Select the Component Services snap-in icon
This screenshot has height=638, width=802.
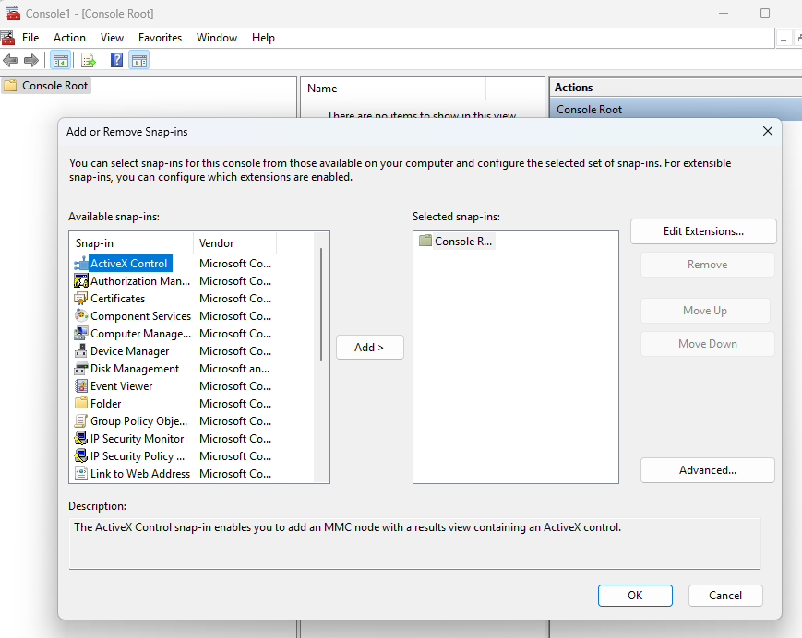pyautogui.click(x=81, y=316)
